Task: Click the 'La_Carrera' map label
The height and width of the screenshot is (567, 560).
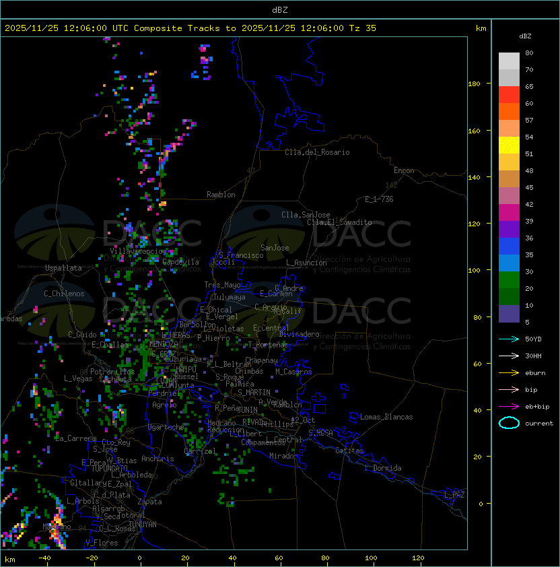Action: tap(75, 438)
